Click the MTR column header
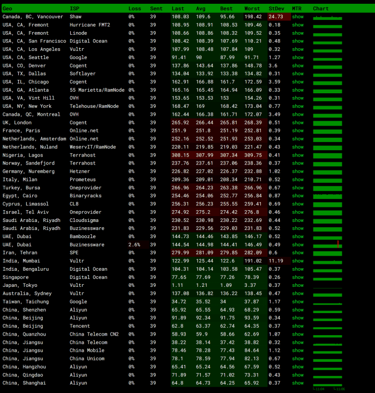 (297, 9)
